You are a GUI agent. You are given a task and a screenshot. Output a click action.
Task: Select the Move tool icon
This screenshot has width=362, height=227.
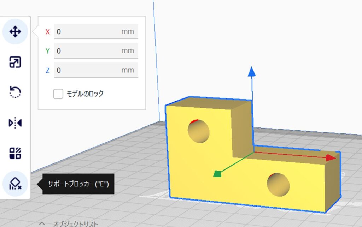(15, 31)
